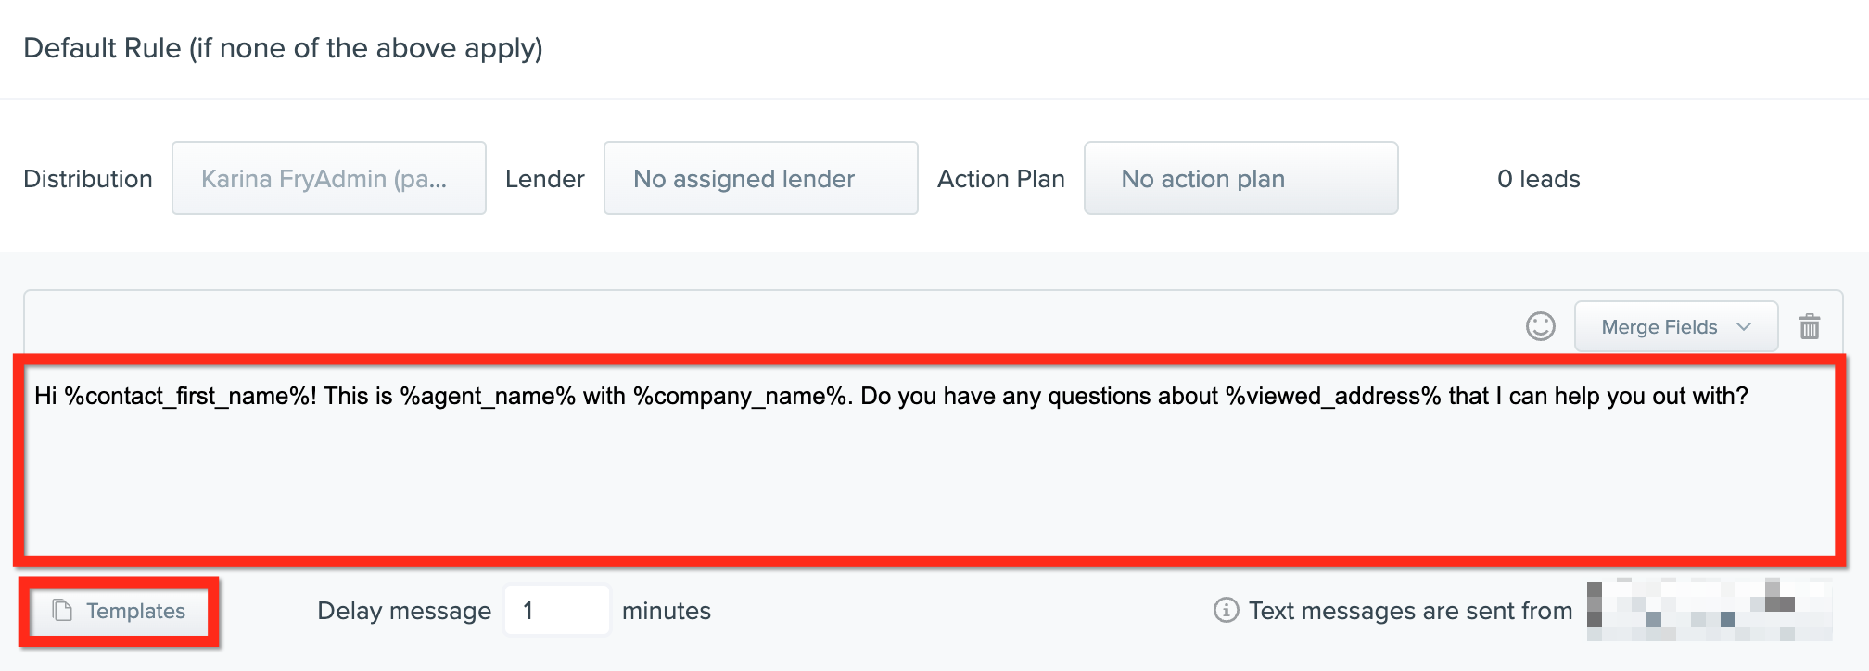Viewport: 1869px width, 671px height.
Task: Click the Default Rule heading
Action: (283, 48)
